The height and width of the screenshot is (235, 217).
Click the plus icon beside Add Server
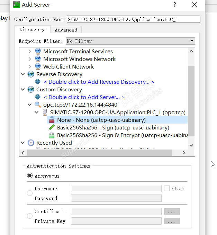(x=38, y=97)
